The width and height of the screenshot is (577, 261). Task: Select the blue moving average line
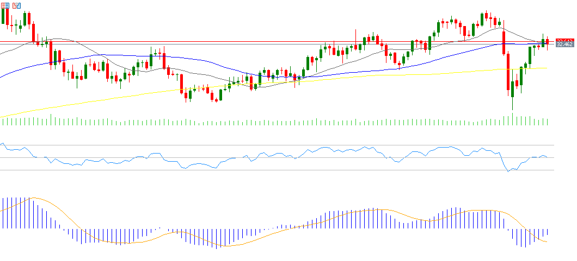point(109,55)
